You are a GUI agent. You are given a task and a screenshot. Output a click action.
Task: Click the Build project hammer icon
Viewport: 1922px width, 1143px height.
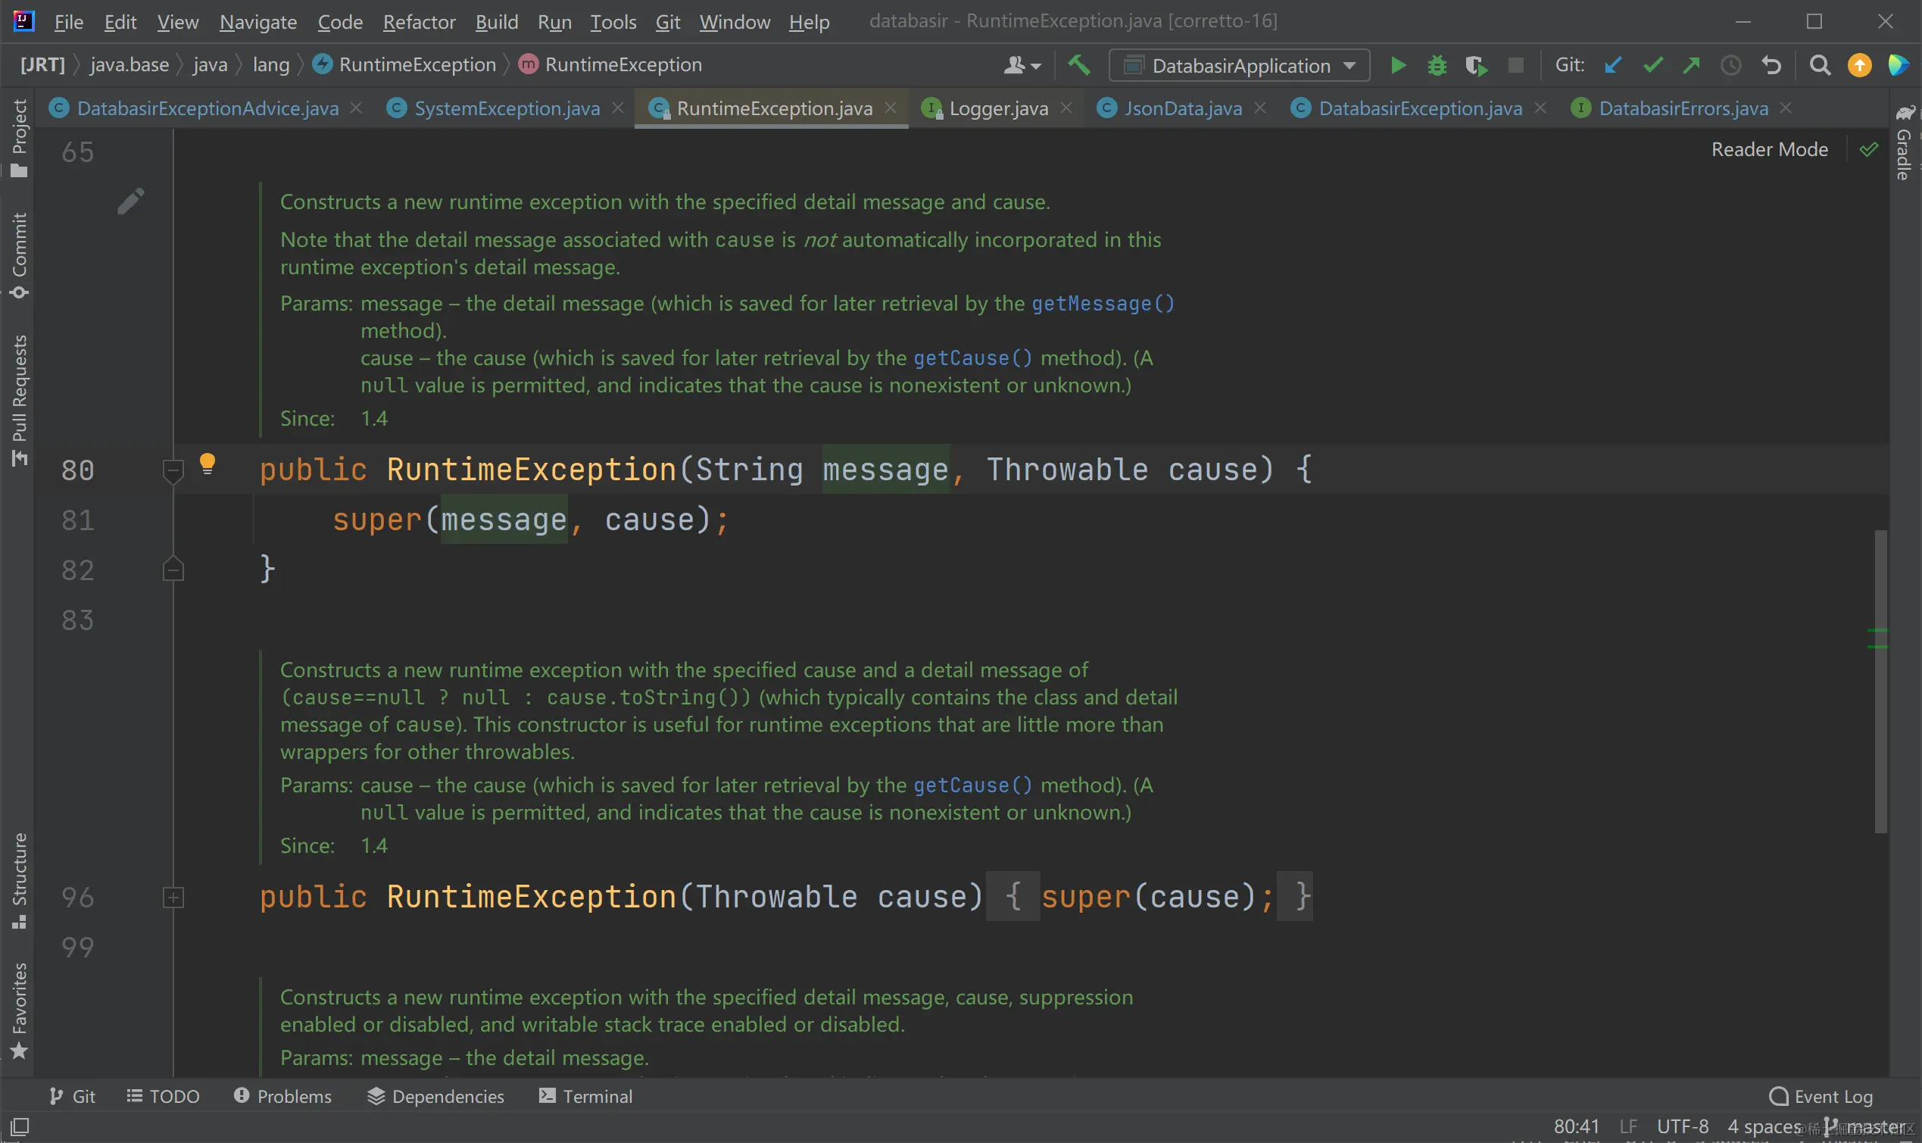[1079, 65]
